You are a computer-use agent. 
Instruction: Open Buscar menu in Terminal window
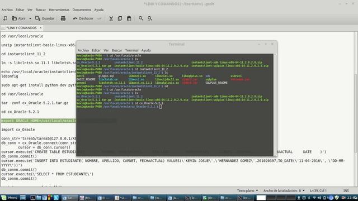117,50
